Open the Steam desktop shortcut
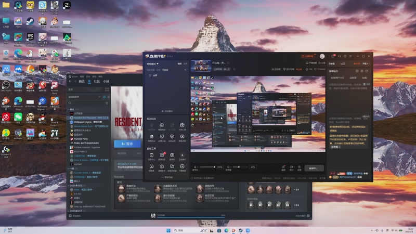 [30, 23]
